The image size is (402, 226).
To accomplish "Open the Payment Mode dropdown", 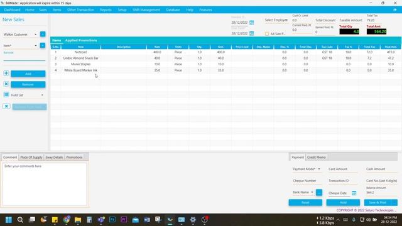I will pos(307,169).
